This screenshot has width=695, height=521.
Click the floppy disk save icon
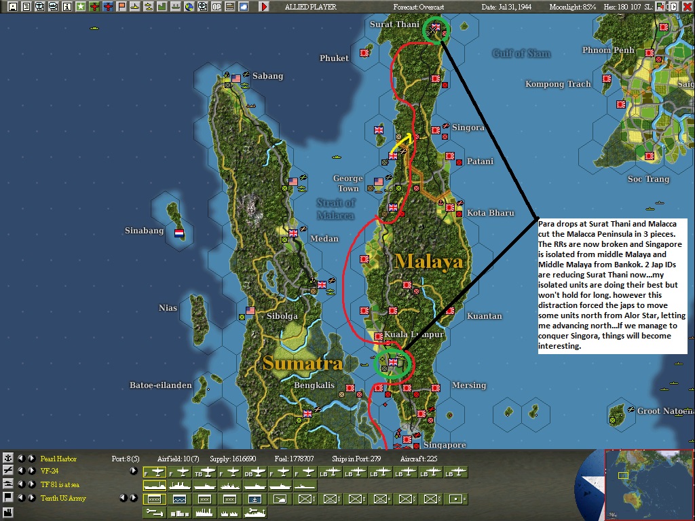(12, 7)
